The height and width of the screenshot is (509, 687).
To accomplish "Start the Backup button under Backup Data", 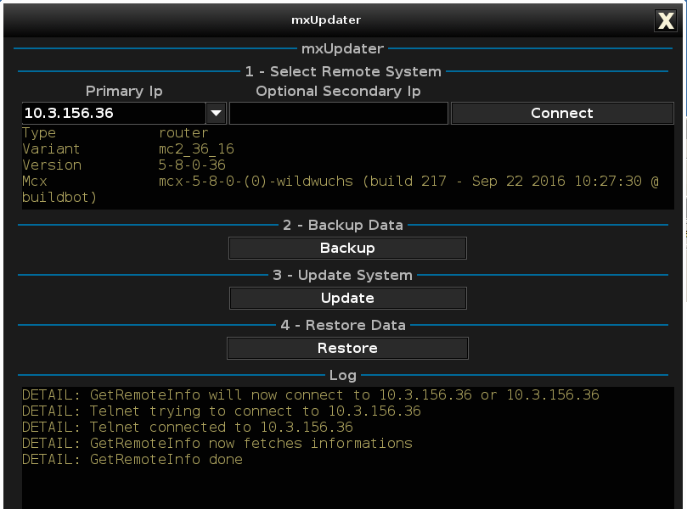I will pos(347,248).
